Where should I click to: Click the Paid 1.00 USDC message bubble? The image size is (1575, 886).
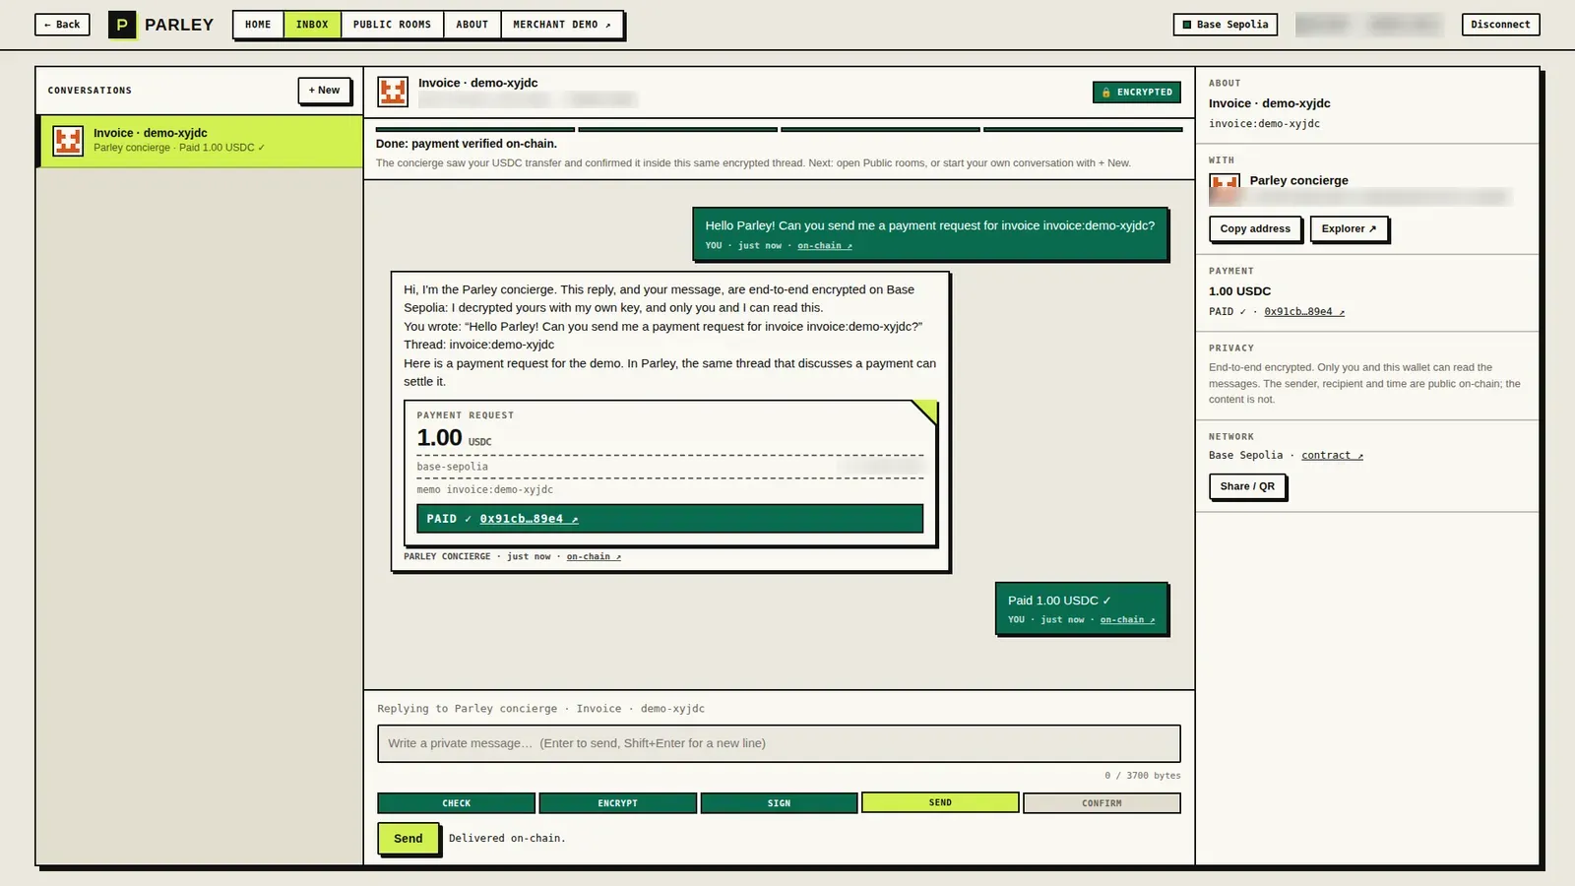coord(1082,609)
